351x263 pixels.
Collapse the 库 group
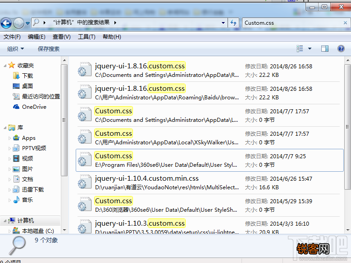click(x=5, y=128)
